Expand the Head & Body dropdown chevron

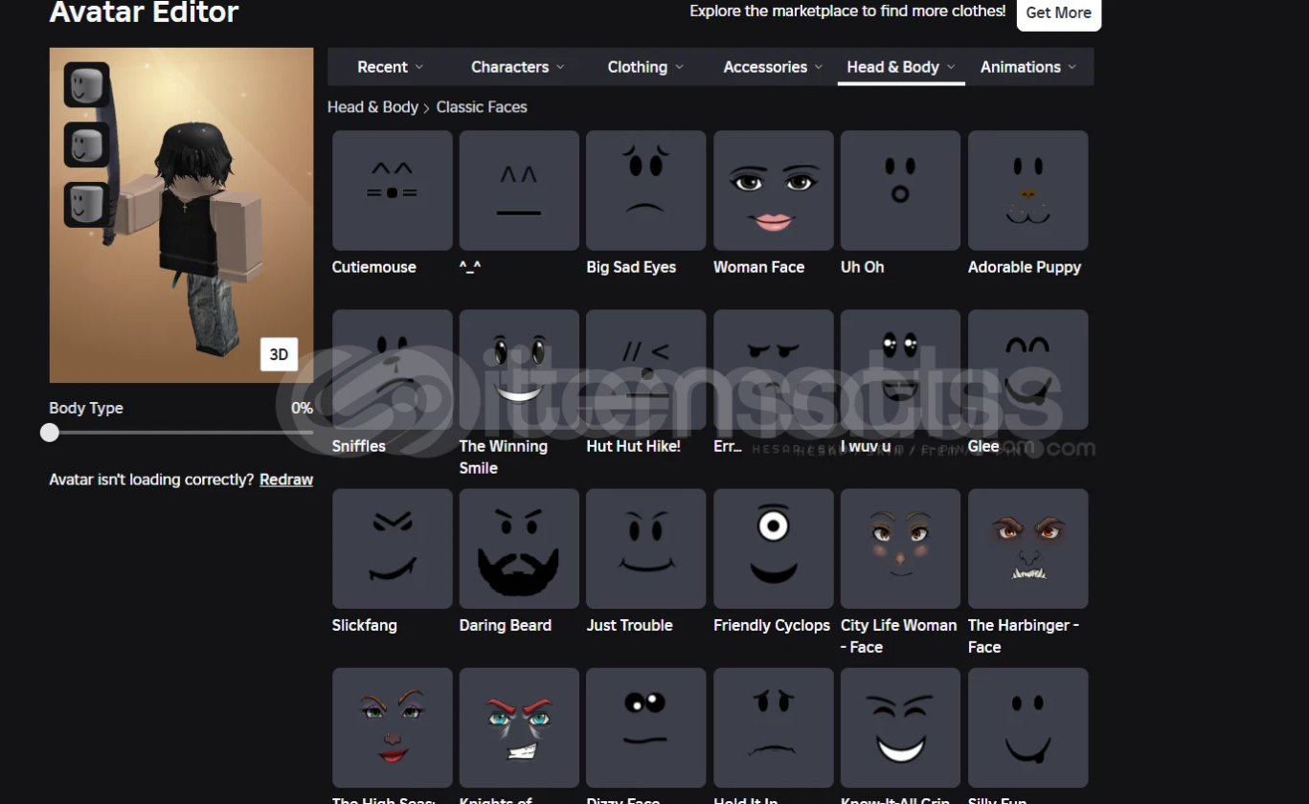pos(951,67)
